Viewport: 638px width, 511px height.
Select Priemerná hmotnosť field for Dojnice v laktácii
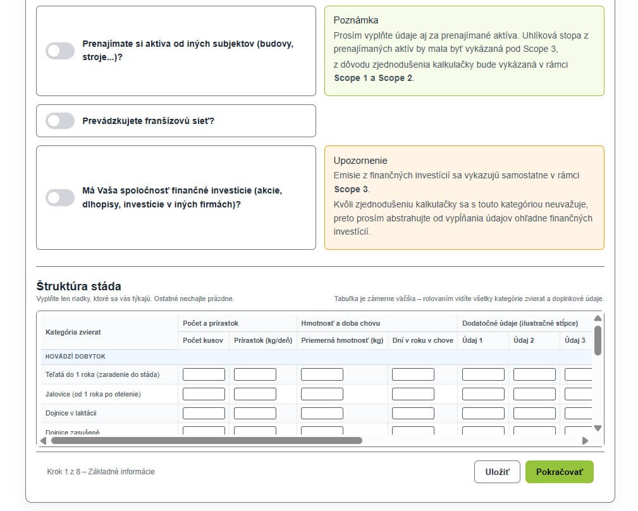[x=322, y=414]
